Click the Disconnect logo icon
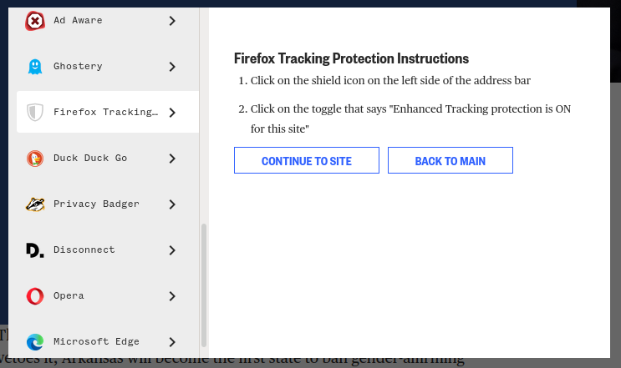This screenshot has height=368, width=621. coord(35,250)
